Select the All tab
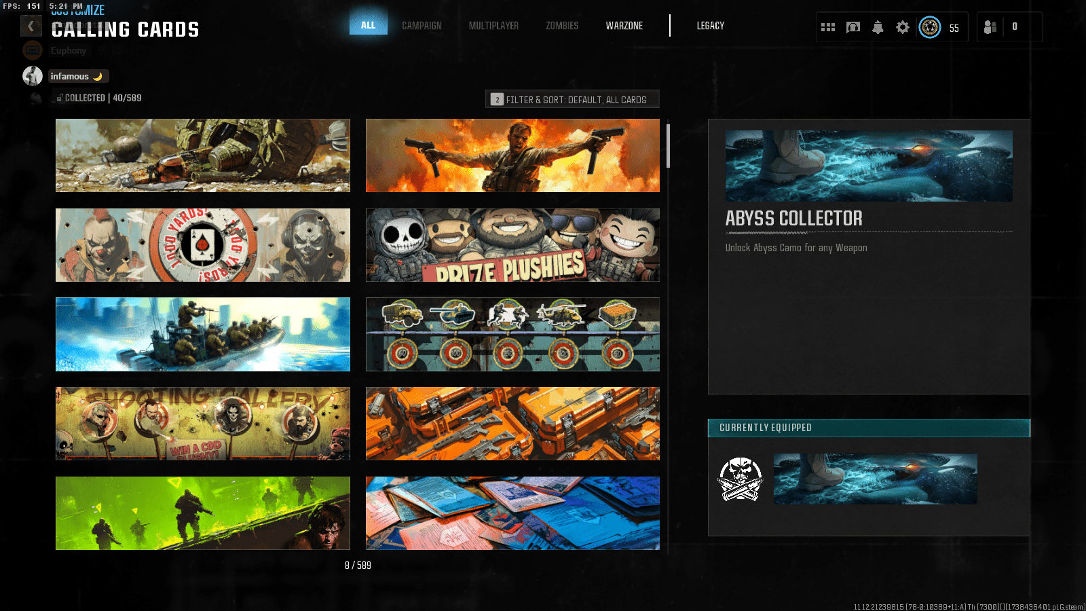Image resolution: width=1086 pixels, height=611 pixels. (368, 25)
